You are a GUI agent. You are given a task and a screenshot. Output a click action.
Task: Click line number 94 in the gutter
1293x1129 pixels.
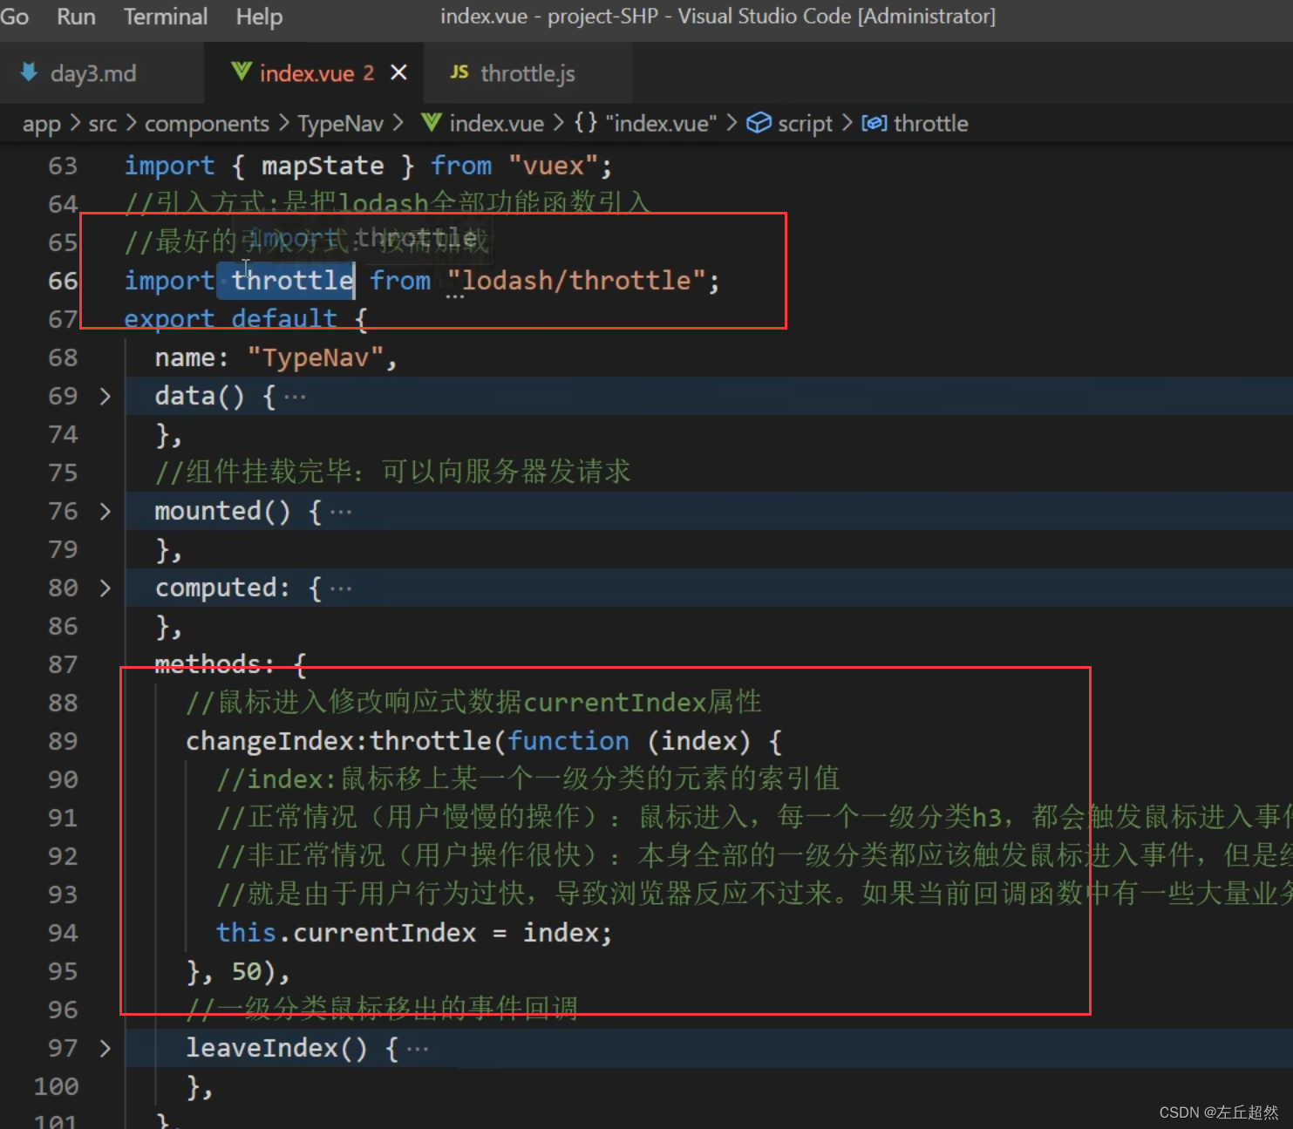[63, 934]
